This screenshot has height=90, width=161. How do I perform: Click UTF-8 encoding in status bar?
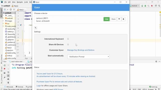[144, 89]
